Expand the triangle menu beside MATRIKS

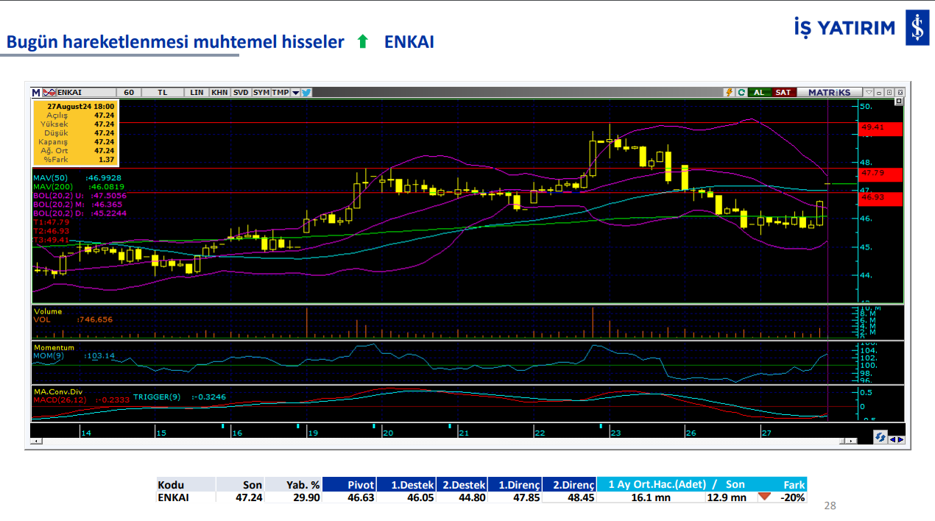pyautogui.click(x=869, y=93)
